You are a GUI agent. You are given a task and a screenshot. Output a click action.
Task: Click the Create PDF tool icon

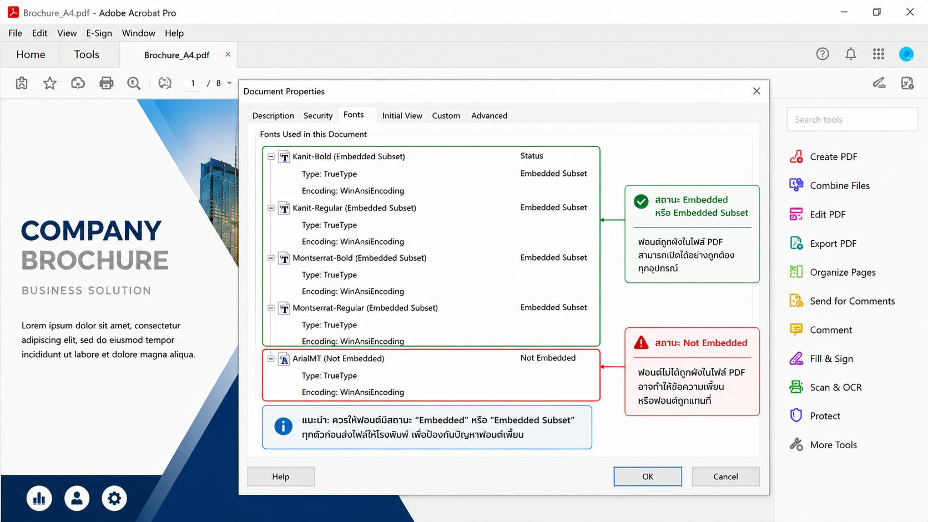(x=796, y=156)
